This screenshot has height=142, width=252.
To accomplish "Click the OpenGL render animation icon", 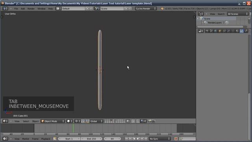I will coord(154,121).
